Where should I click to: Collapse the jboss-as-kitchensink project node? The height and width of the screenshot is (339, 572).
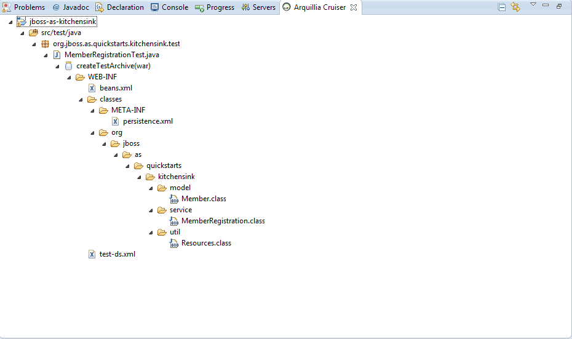(10, 22)
